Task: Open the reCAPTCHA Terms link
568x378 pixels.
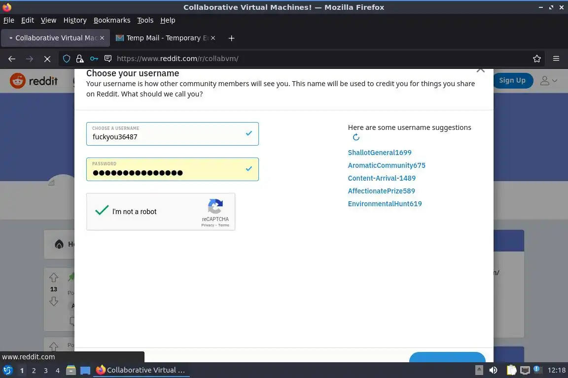Action: pyautogui.click(x=223, y=225)
